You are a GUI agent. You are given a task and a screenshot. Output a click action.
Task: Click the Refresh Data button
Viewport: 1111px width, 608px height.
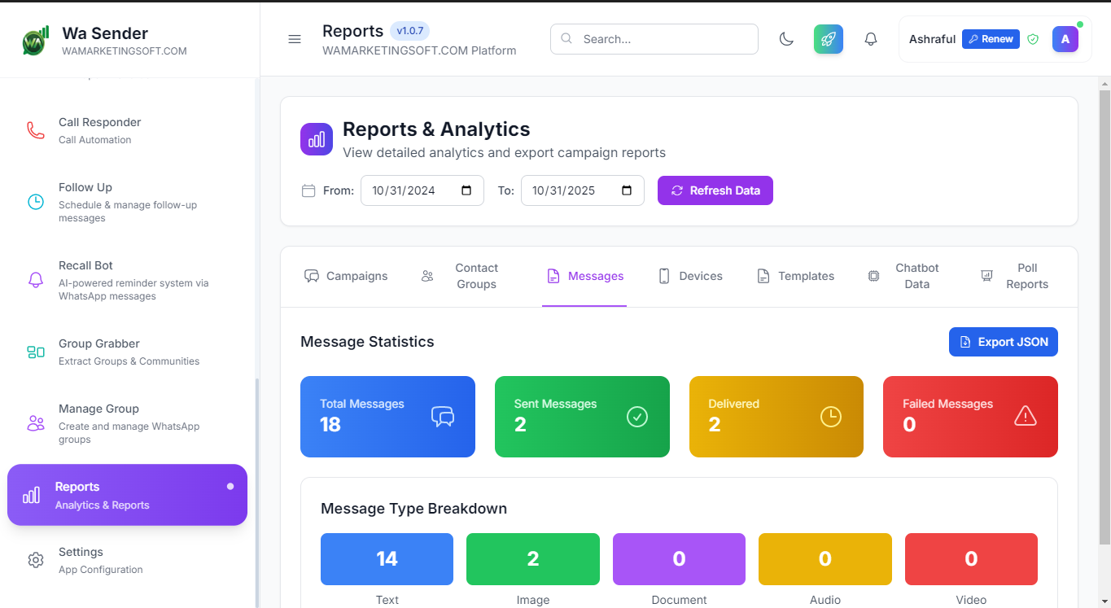715,190
